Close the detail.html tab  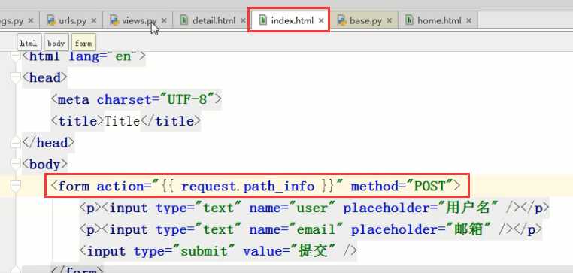pos(243,20)
